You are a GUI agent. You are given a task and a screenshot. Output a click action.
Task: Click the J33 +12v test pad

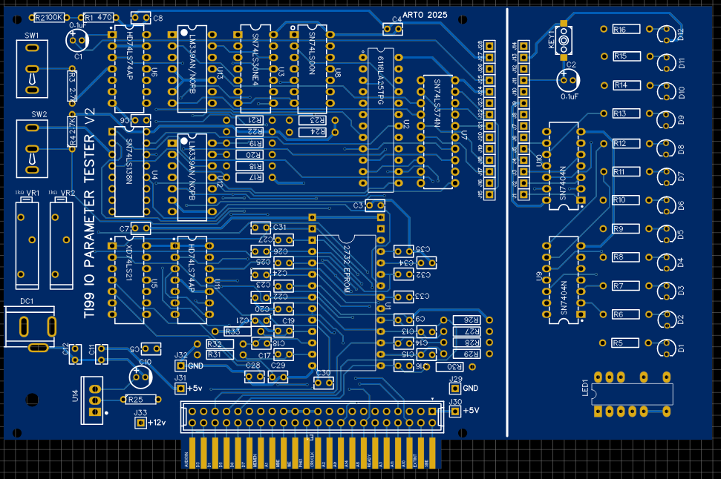[140, 423]
